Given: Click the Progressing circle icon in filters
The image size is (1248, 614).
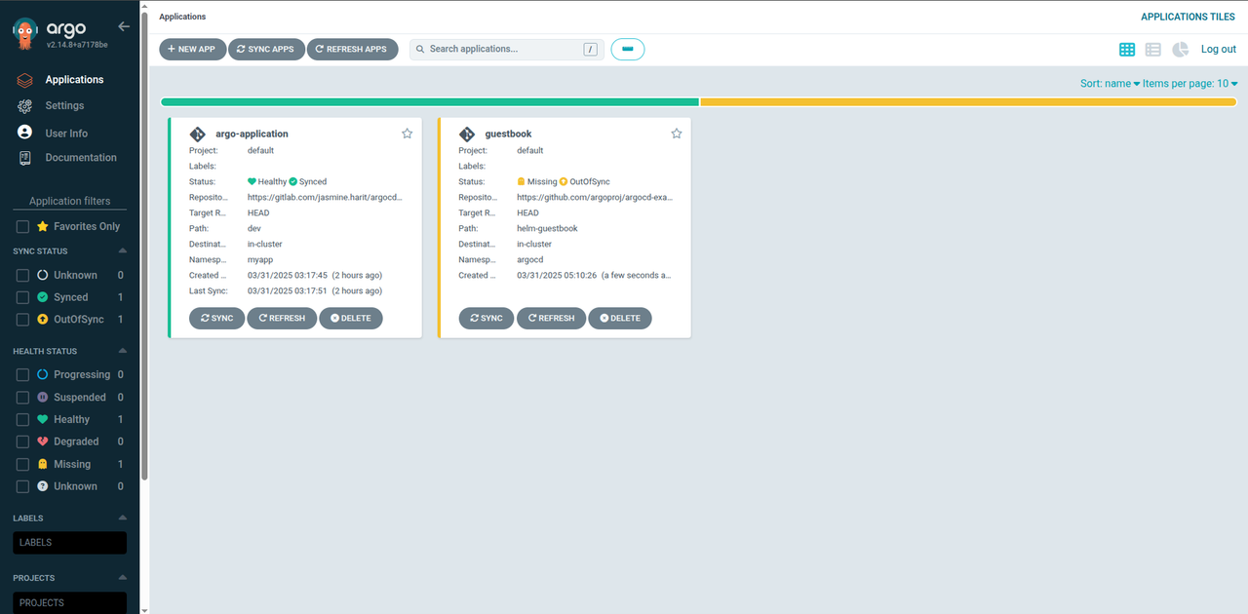Looking at the screenshot, I should [x=43, y=374].
